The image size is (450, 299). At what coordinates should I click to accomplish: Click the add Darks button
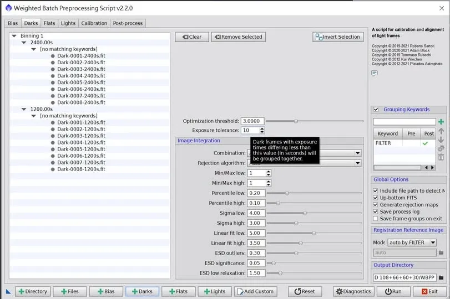pyautogui.click(x=143, y=292)
